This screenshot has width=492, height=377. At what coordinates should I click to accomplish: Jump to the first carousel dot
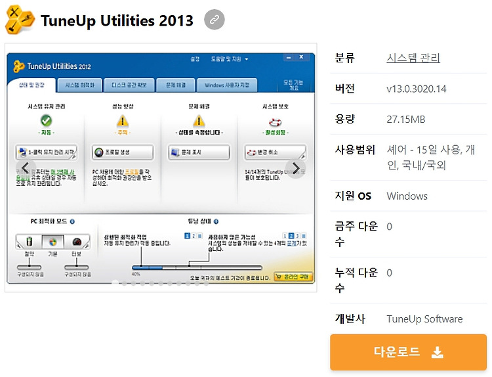[x=115, y=283]
